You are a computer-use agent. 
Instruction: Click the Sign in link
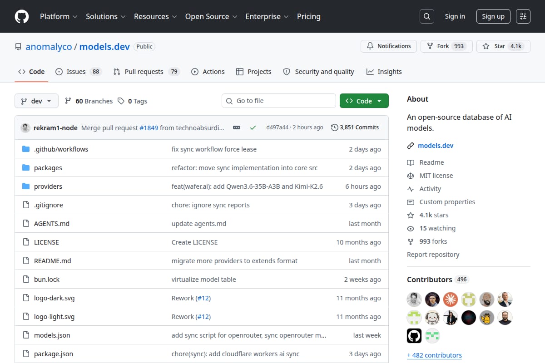click(x=455, y=16)
